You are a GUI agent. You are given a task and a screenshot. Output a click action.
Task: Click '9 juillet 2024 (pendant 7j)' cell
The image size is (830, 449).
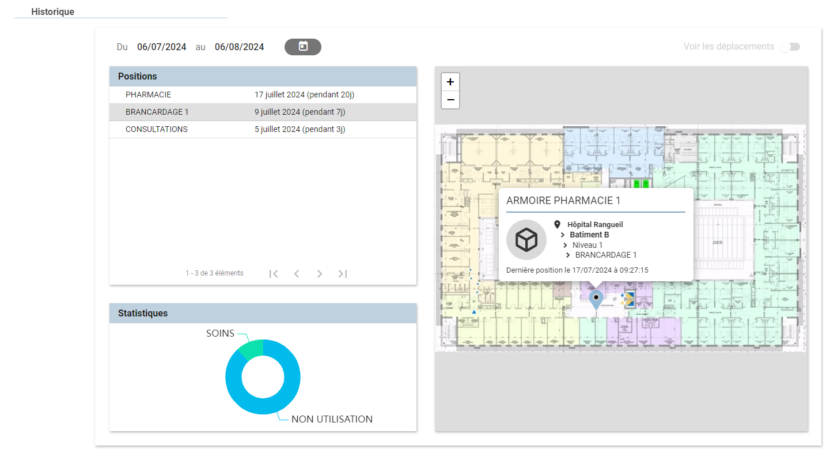pyautogui.click(x=300, y=112)
